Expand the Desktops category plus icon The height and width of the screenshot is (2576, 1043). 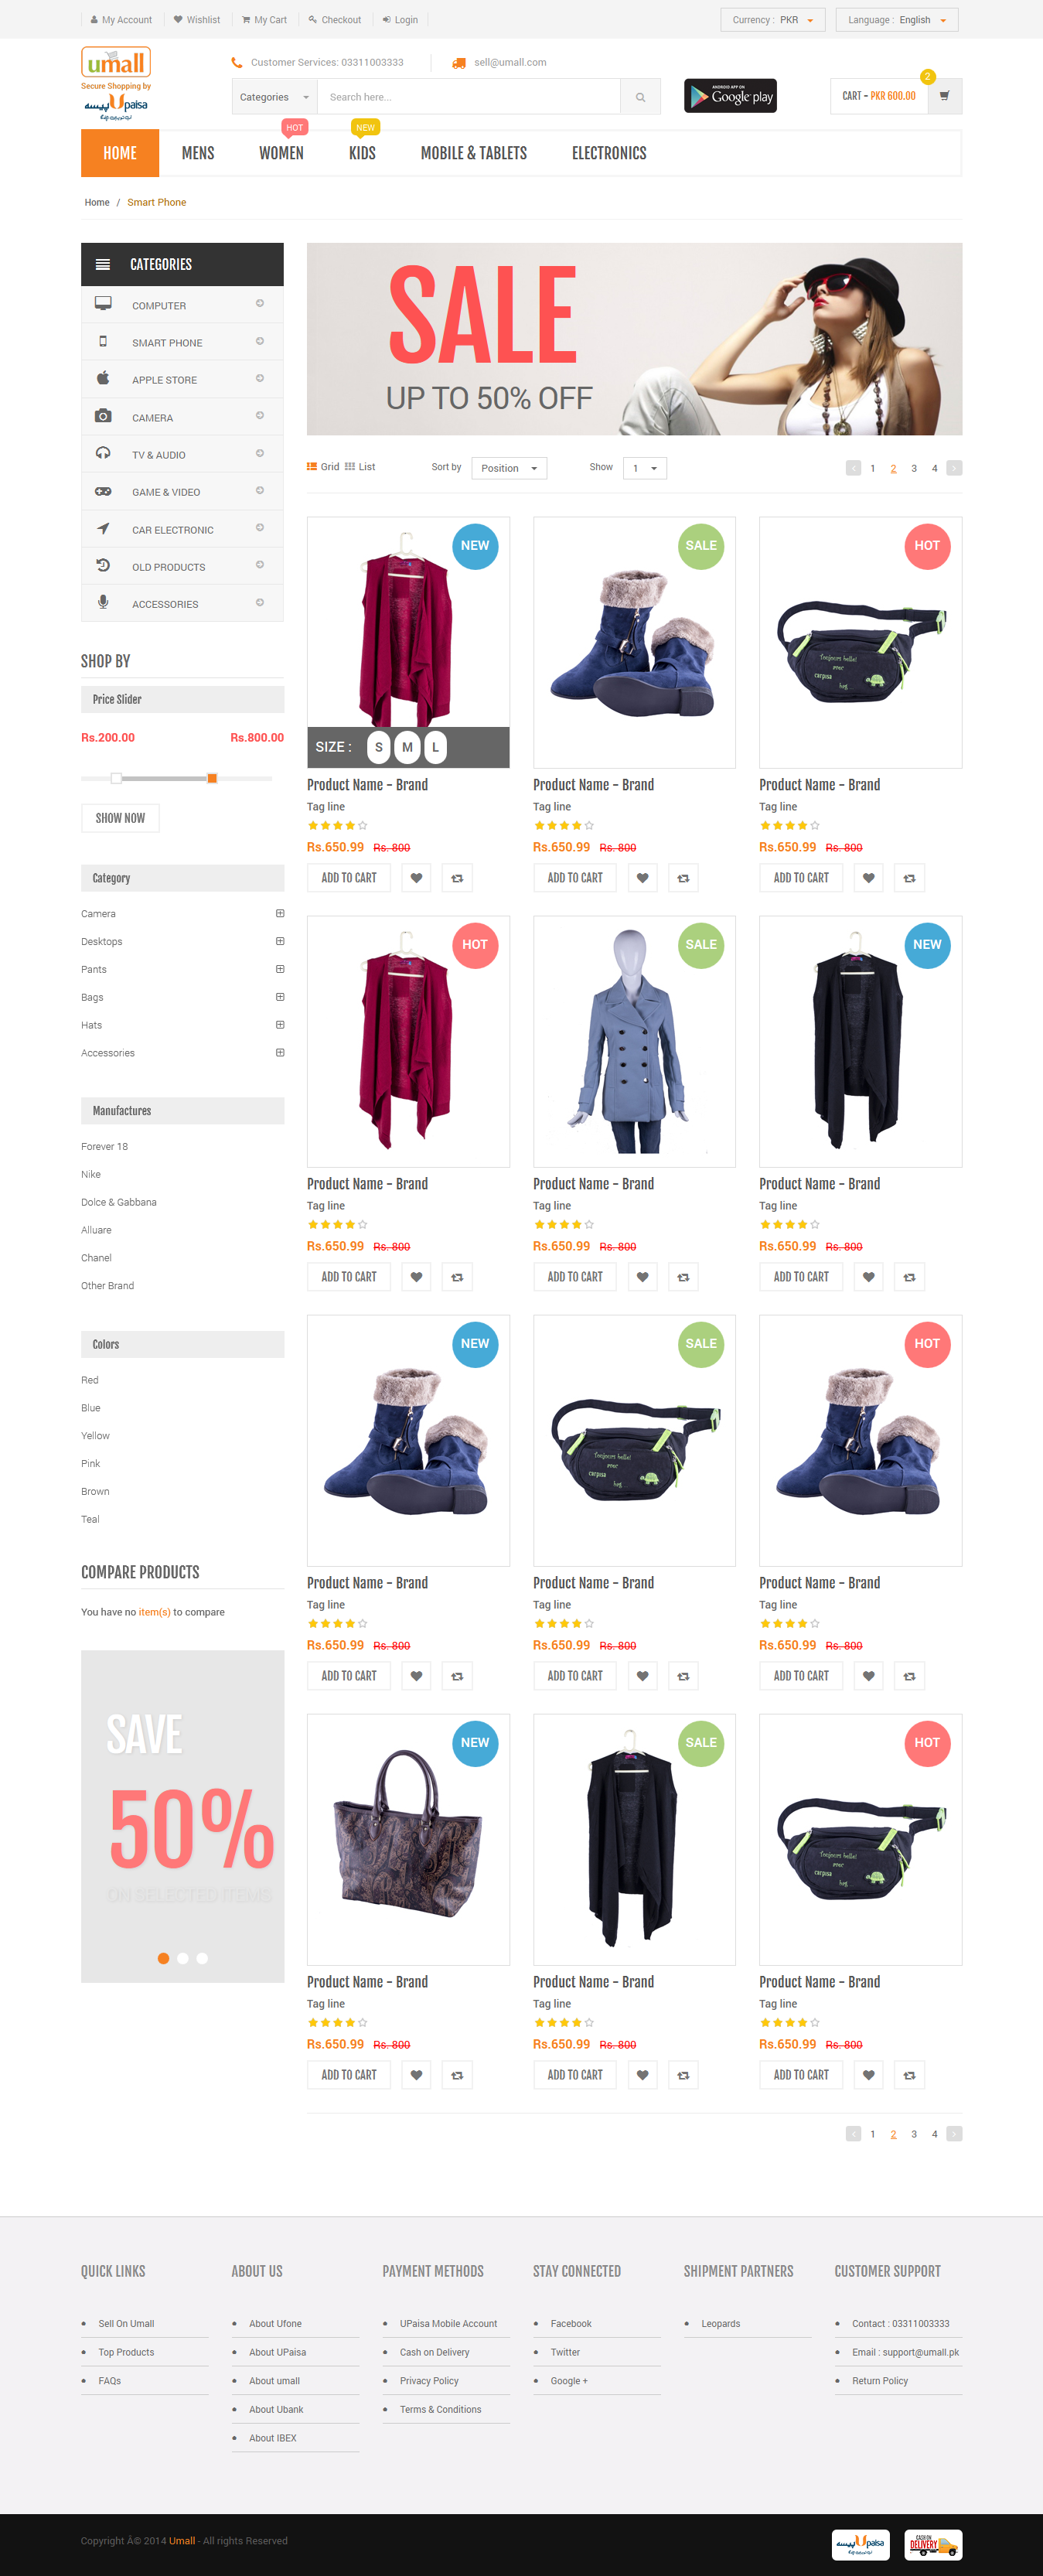click(x=280, y=941)
